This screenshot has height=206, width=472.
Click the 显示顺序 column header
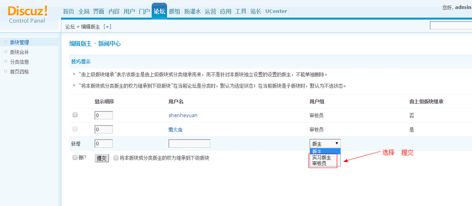tap(104, 102)
